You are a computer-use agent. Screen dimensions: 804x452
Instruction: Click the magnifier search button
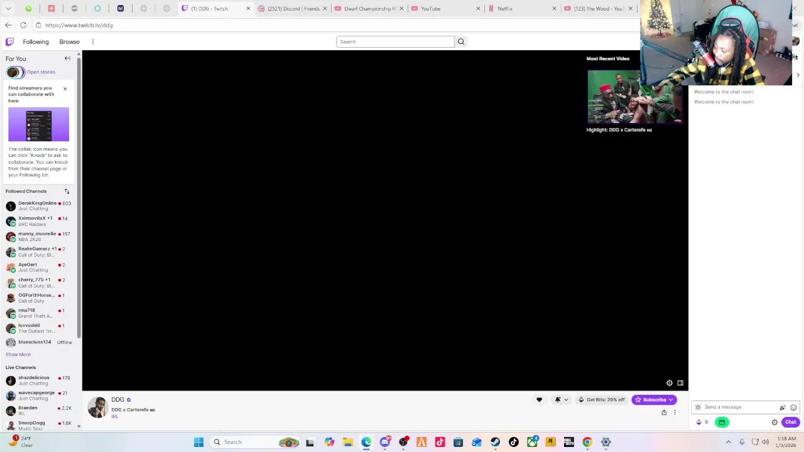(x=461, y=41)
